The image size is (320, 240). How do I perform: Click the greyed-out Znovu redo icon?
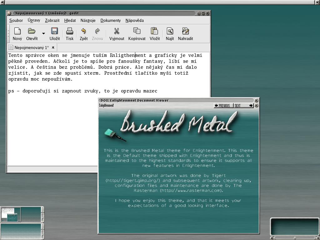(97, 31)
